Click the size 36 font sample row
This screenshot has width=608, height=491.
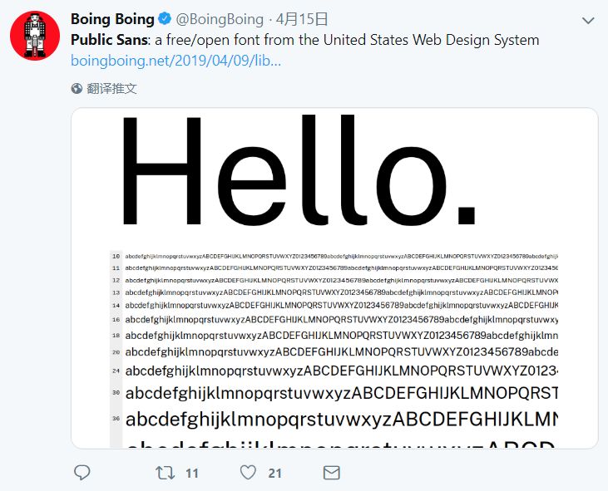[341, 418]
